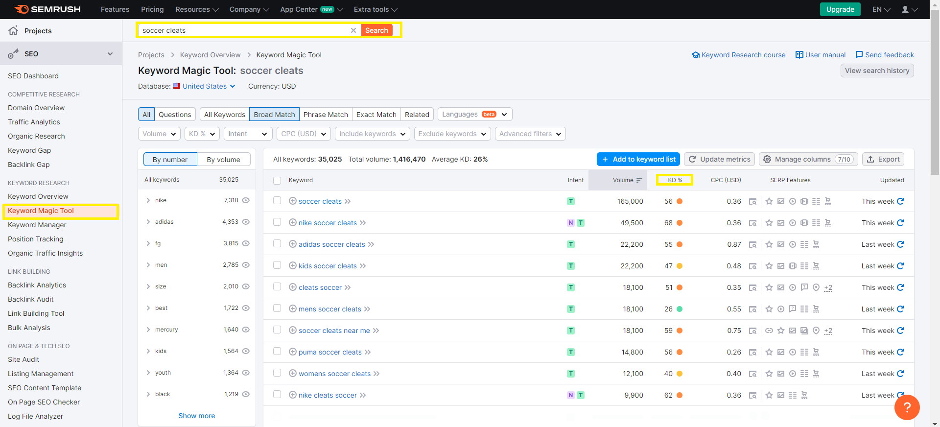Viewport: 940px width, 427px height.
Task: Click the Semrush logo
Action: [47, 9]
